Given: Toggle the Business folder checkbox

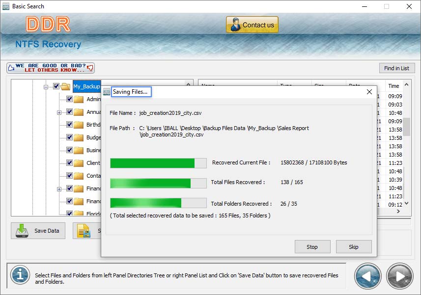Looking at the screenshot, I should pos(70,150).
